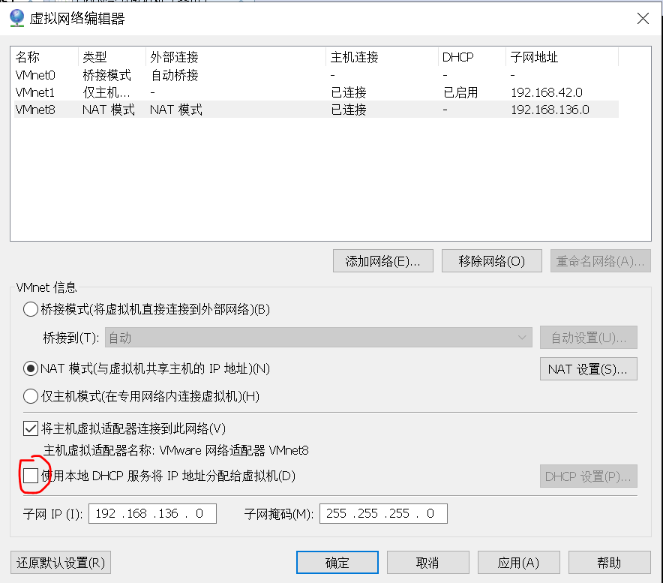Open 自动设置(U) dialog
The height and width of the screenshot is (583, 663).
point(588,337)
